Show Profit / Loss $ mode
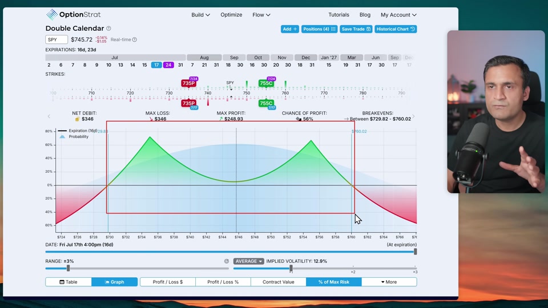 point(168,282)
